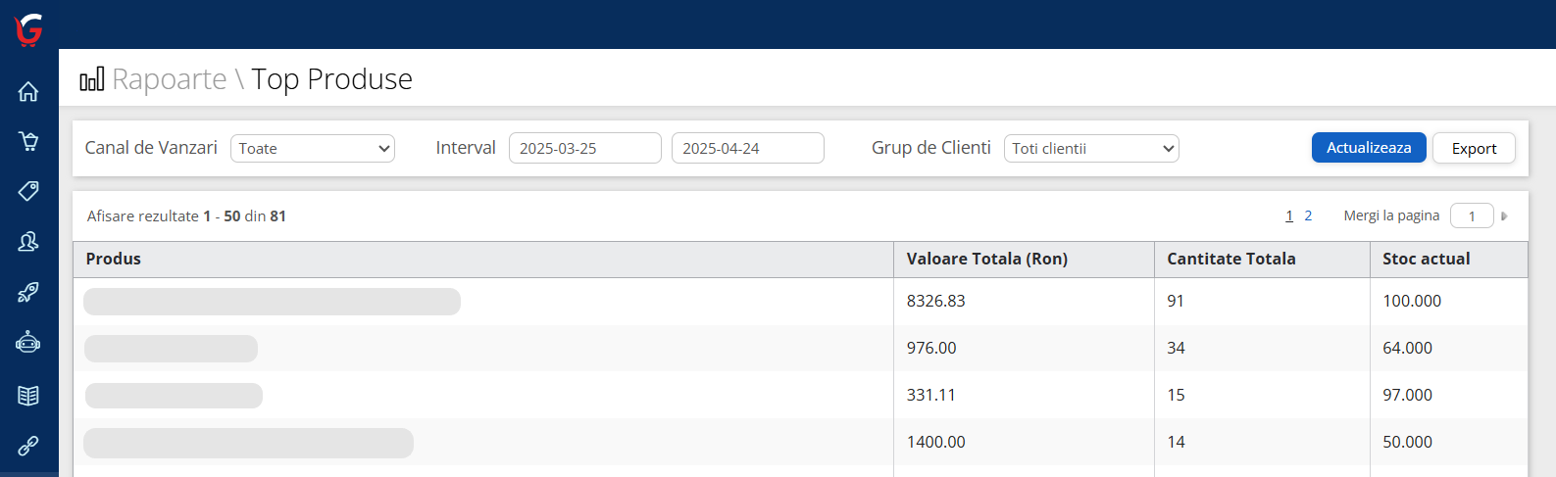Click the Actualizeaza button
Screen dimensions: 1556x477
(x=1368, y=148)
